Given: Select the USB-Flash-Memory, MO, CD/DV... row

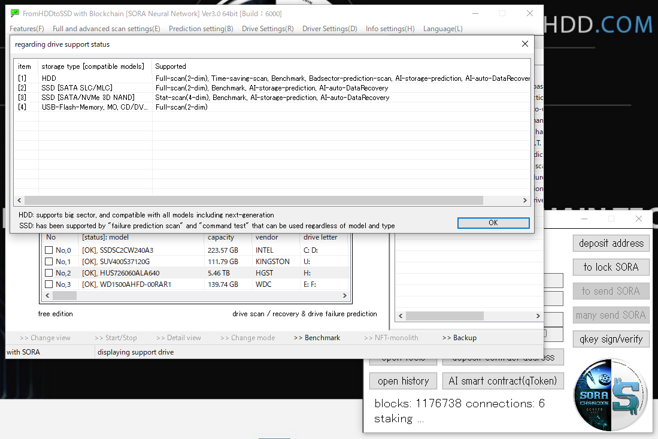Looking at the screenshot, I should point(272,107).
